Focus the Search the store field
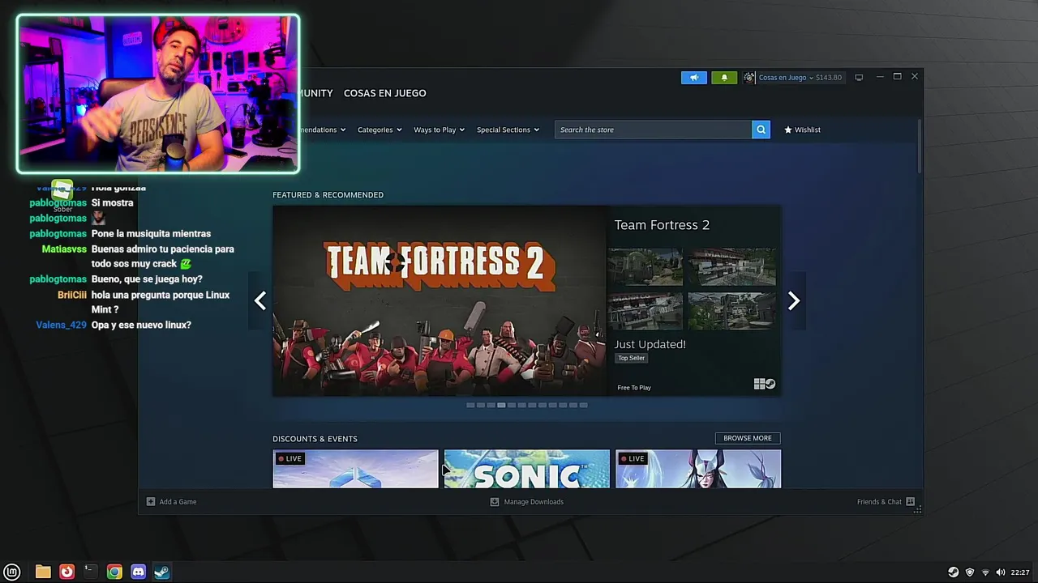 click(x=653, y=130)
